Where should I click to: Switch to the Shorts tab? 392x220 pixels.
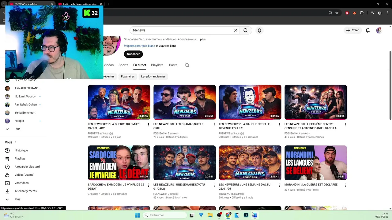(x=123, y=65)
